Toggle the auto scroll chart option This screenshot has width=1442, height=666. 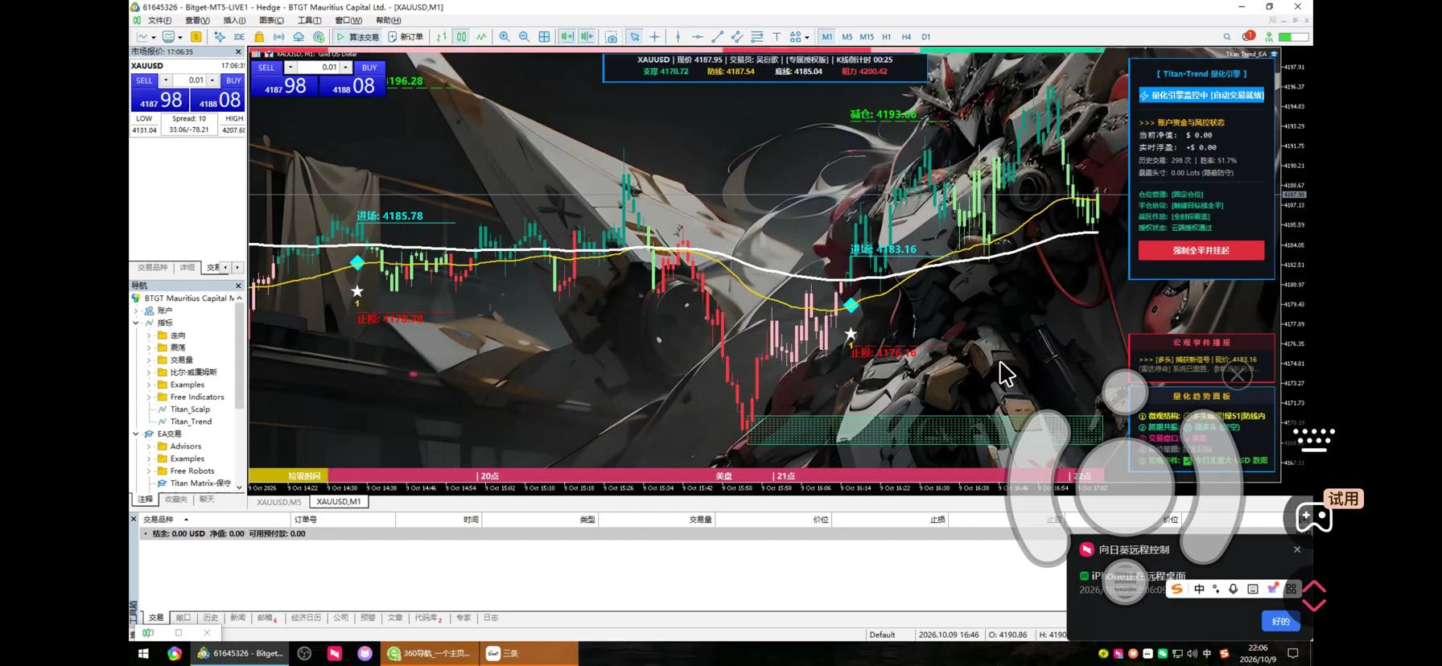[x=566, y=37]
